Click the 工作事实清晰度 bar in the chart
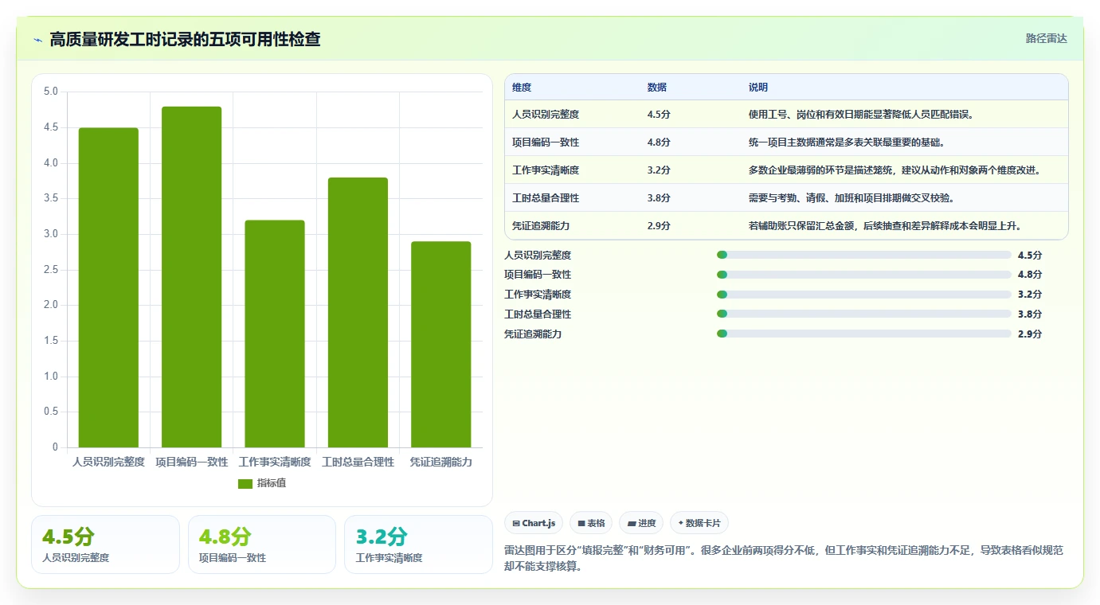Viewport: 1100px width, 605px height. 275,334
